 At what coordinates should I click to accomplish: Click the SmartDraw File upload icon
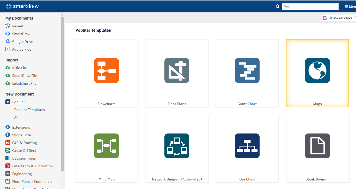[x=8, y=75]
